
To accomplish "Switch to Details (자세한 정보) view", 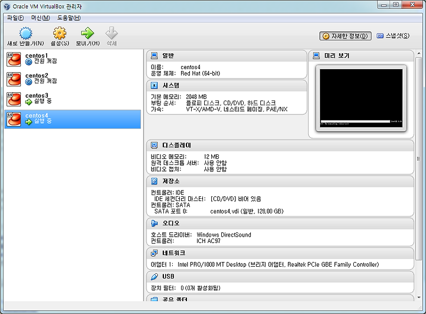I will (346, 36).
